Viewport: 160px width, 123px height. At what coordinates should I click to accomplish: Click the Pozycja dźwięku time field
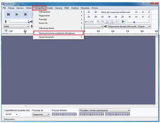64,114
